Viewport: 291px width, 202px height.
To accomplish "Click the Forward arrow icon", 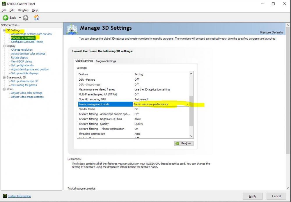I will coord(25,18).
